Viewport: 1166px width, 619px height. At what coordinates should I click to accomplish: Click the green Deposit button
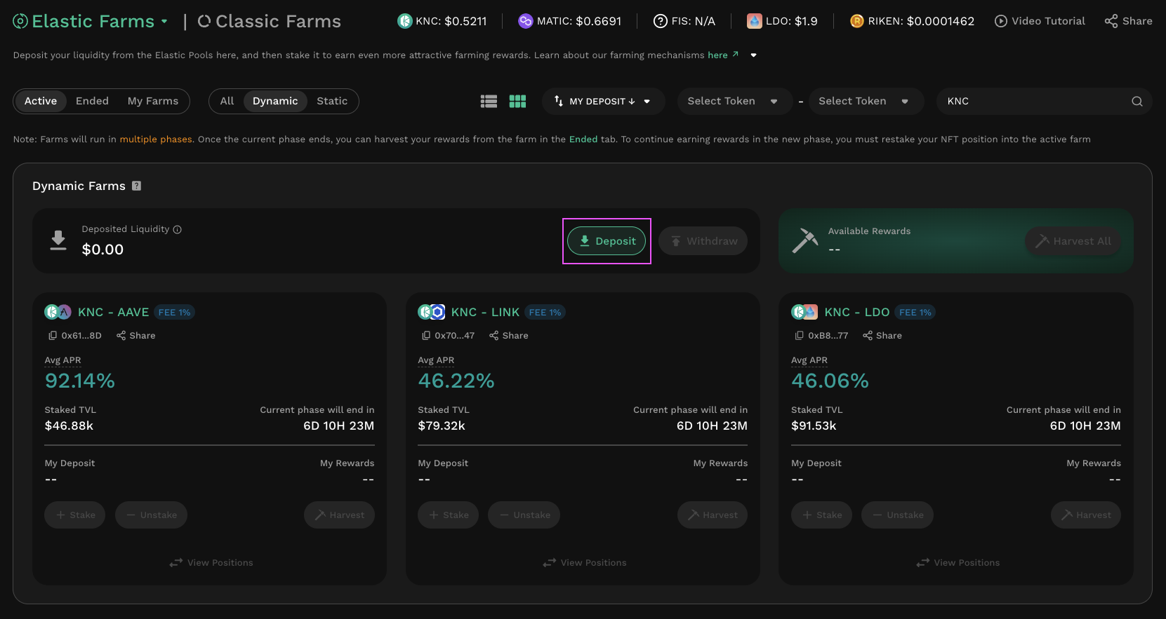click(607, 241)
